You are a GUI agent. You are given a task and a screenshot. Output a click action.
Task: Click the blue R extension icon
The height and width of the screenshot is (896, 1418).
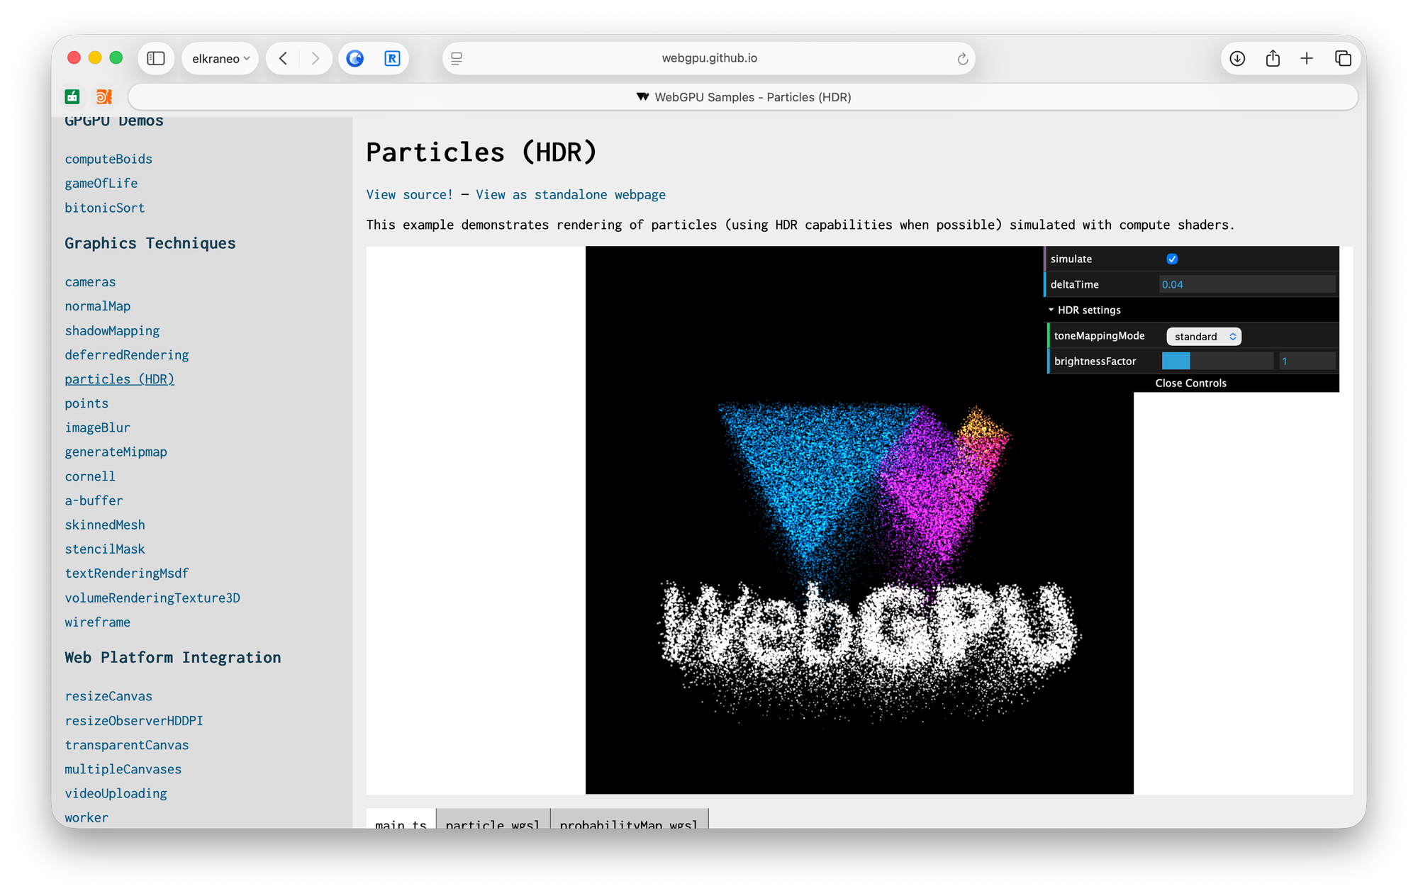tap(392, 58)
